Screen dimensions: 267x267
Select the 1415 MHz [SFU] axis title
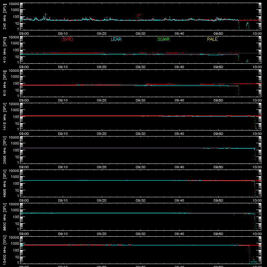coord(5,116)
